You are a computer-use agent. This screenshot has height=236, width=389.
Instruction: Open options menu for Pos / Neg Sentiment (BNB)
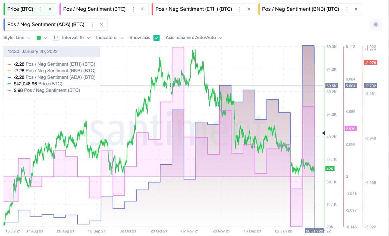tap(347, 9)
